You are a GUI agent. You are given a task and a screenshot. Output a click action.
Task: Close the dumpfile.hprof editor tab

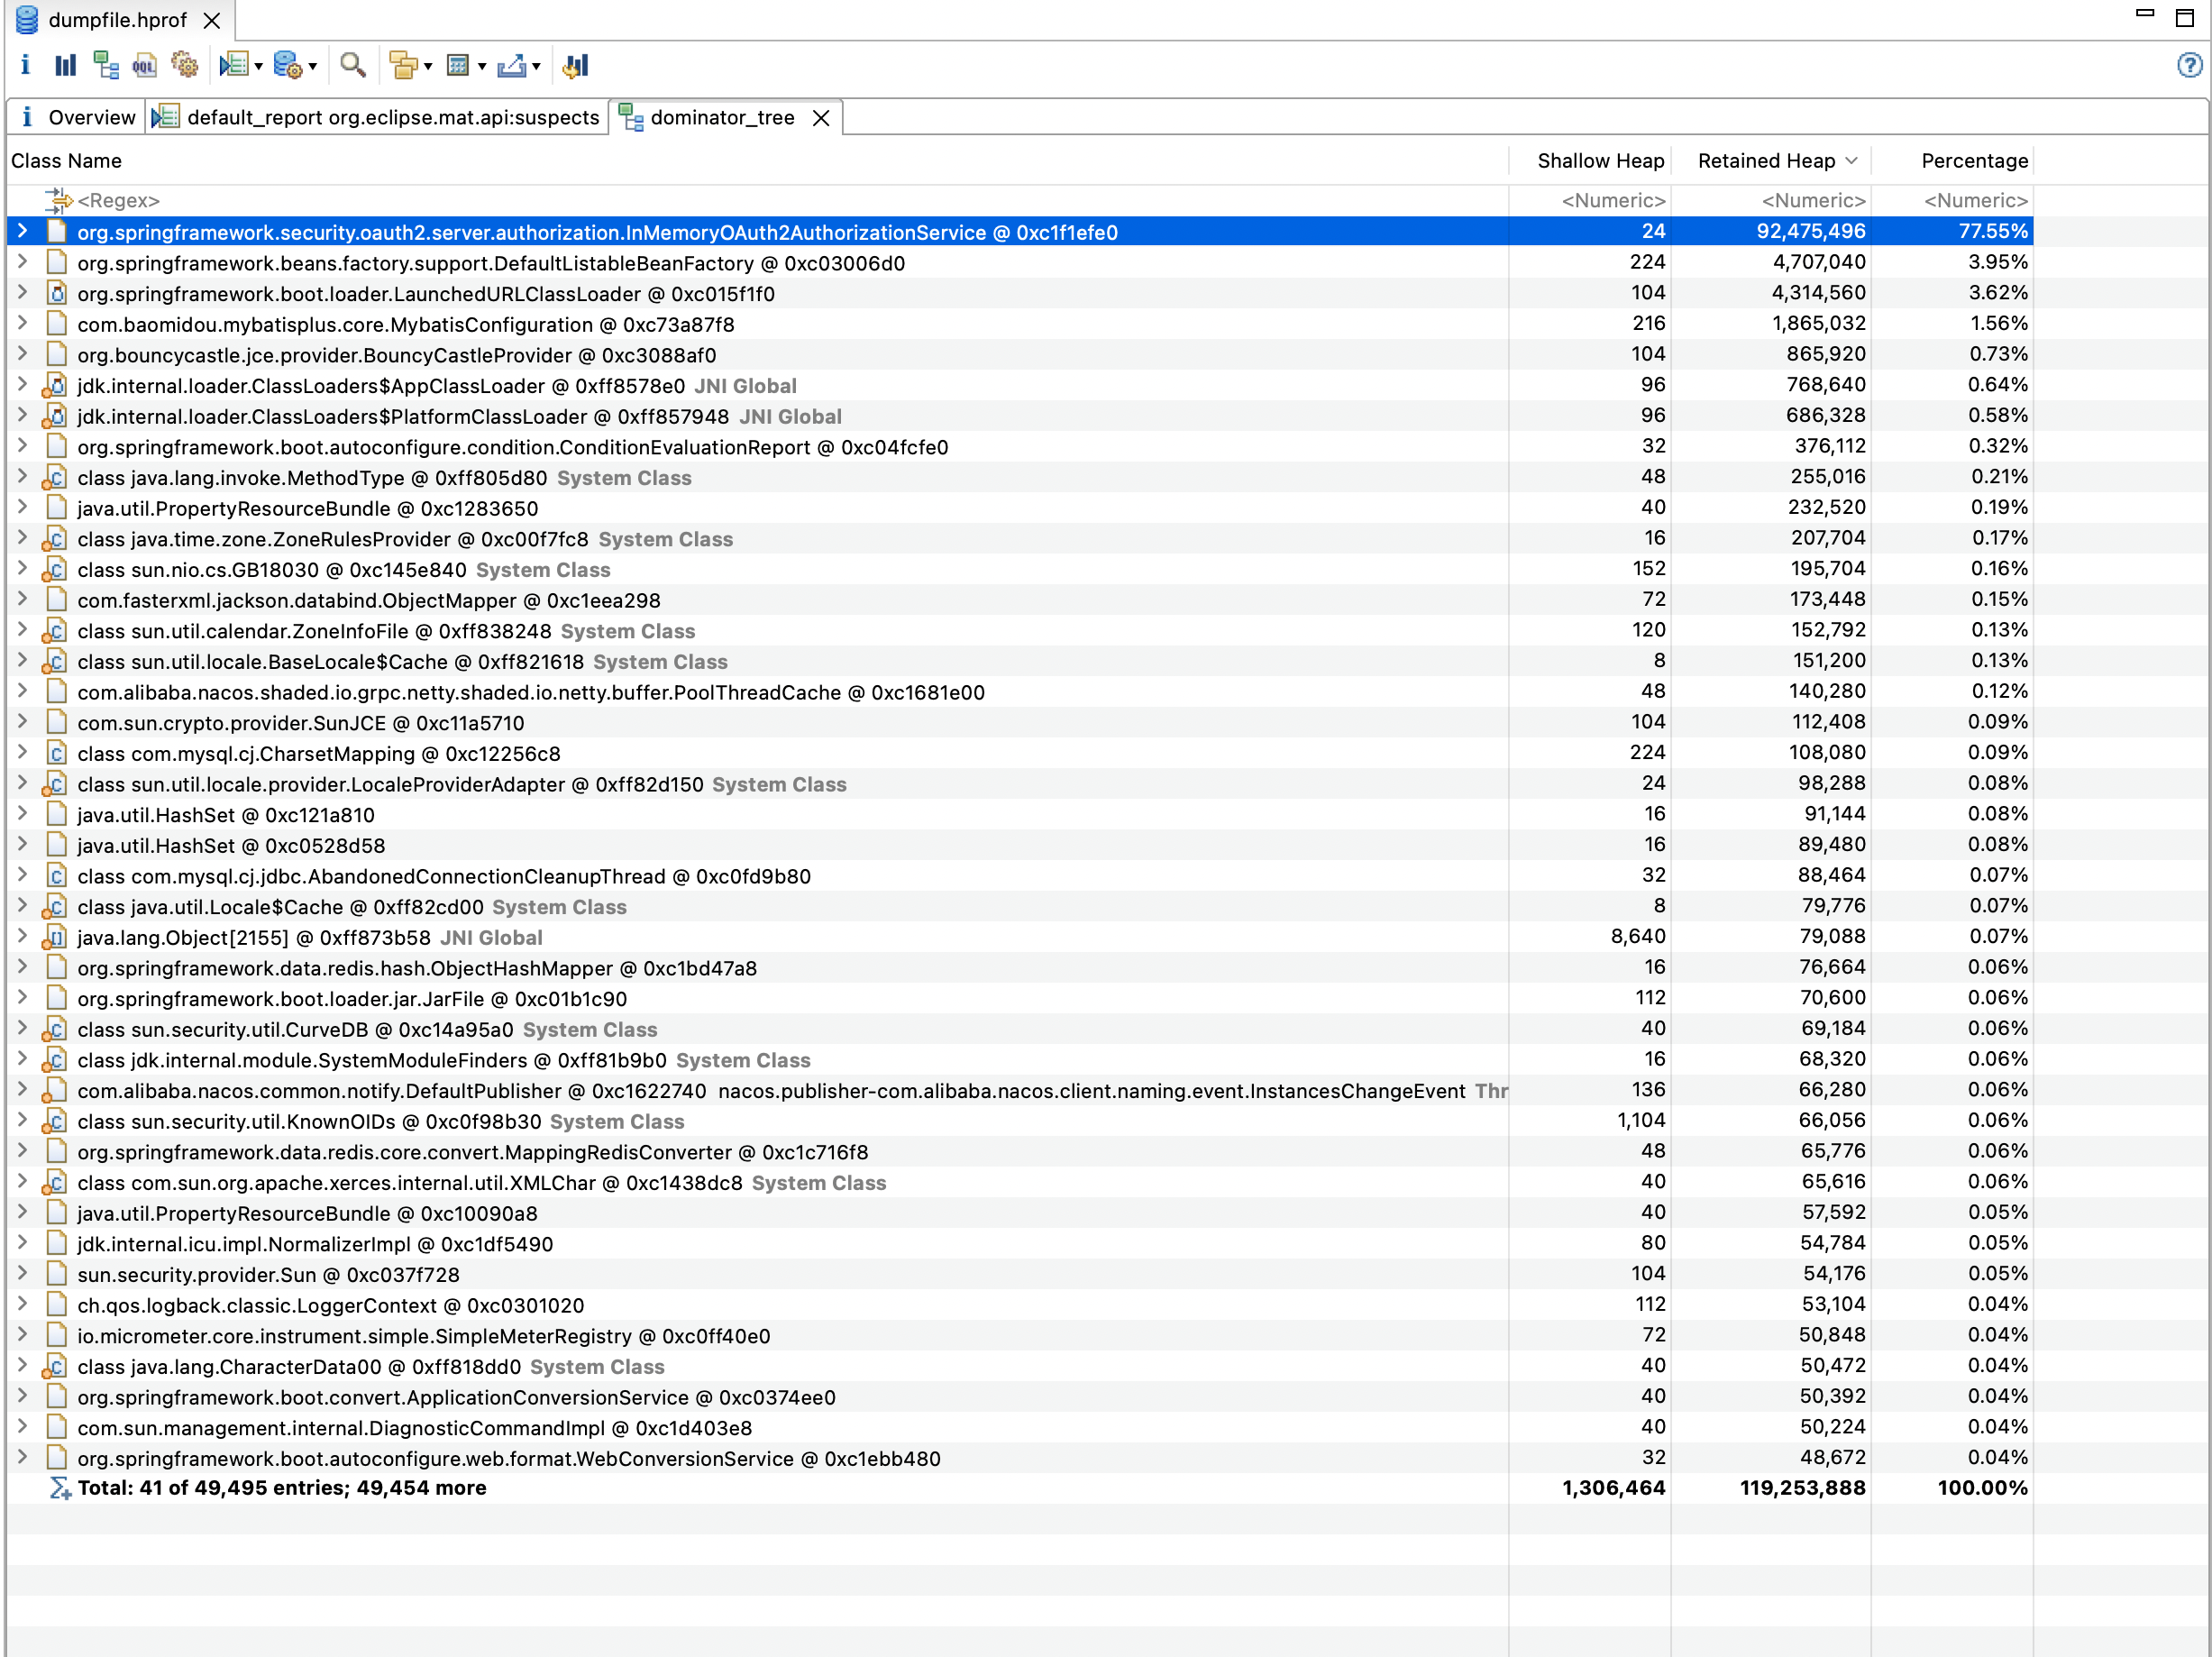click(212, 20)
